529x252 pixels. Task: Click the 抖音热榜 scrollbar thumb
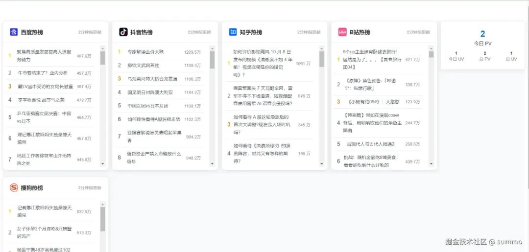[x=212, y=60]
